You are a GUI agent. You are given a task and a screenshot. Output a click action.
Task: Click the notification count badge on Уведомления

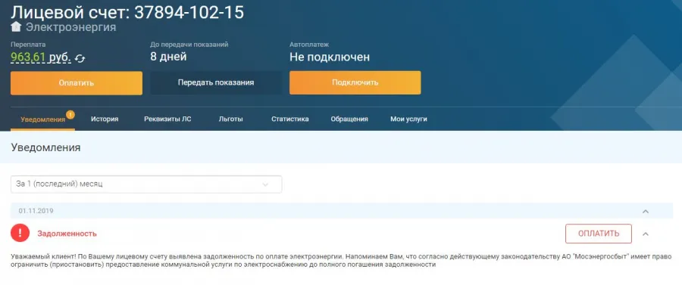tap(70, 115)
